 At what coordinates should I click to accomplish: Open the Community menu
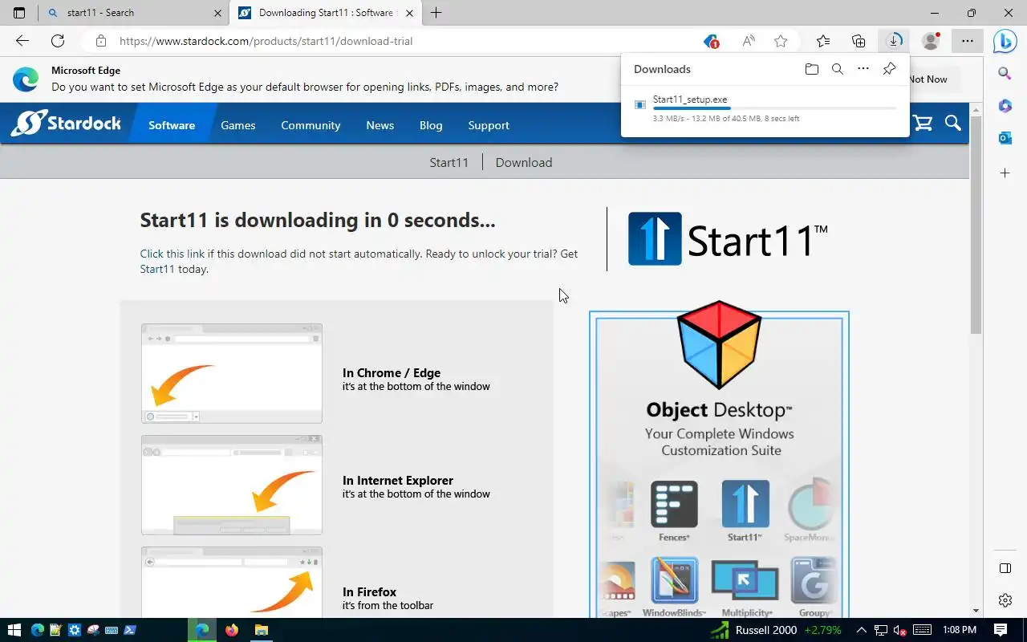coord(311,125)
